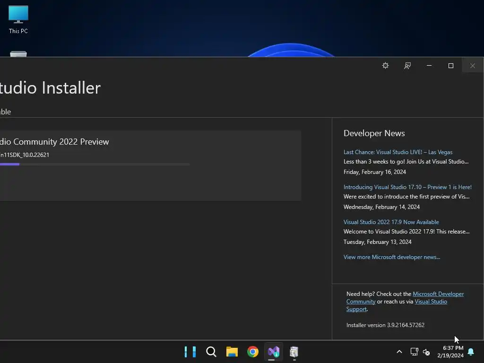Open the Microsoft Developer Community link
The width and height of the screenshot is (484, 363).
point(438,294)
